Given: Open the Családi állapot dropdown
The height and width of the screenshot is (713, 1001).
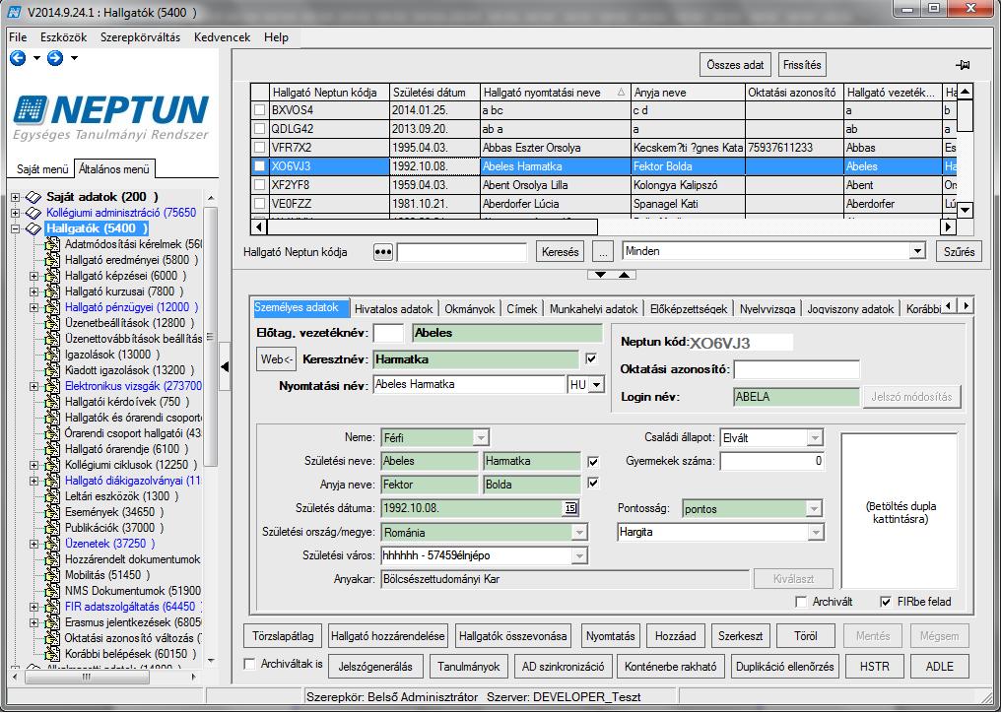Looking at the screenshot, I should pyautogui.click(x=815, y=438).
